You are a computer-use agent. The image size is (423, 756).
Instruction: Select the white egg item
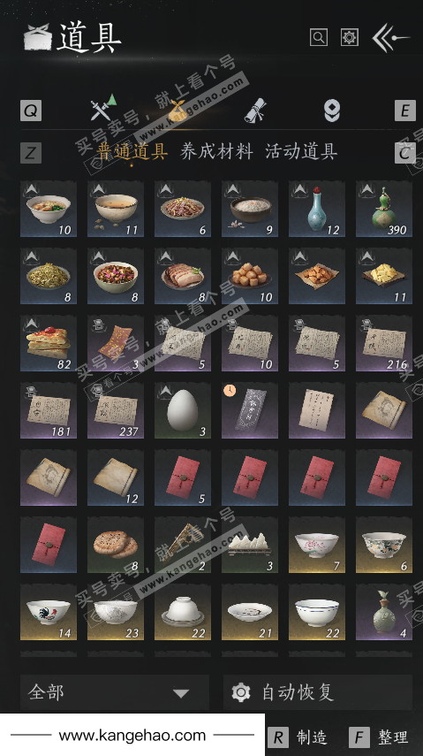click(x=183, y=410)
